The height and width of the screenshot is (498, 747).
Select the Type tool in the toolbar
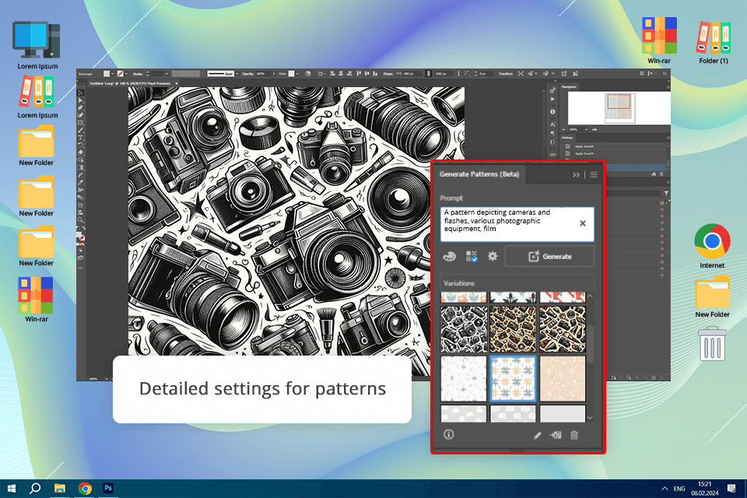pos(80,137)
